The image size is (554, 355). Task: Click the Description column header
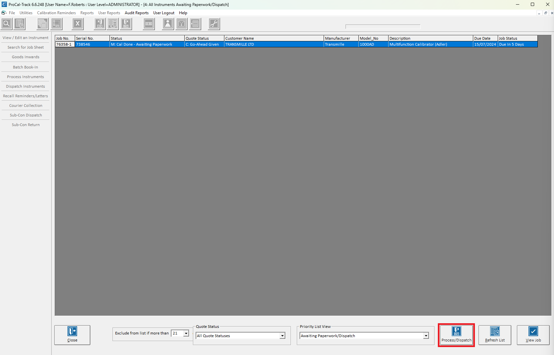431,38
